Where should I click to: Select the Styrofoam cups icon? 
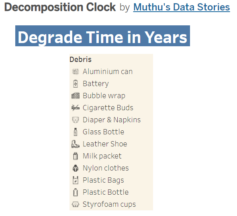[x=76, y=204]
